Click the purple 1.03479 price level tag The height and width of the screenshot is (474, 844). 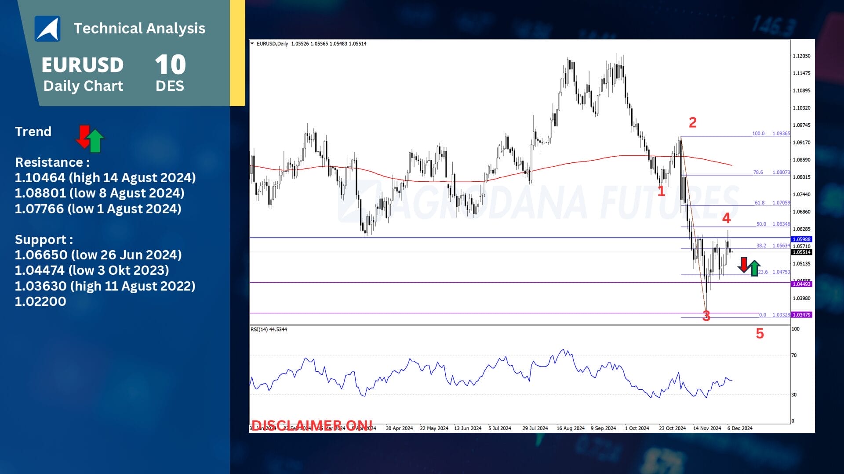coord(801,315)
